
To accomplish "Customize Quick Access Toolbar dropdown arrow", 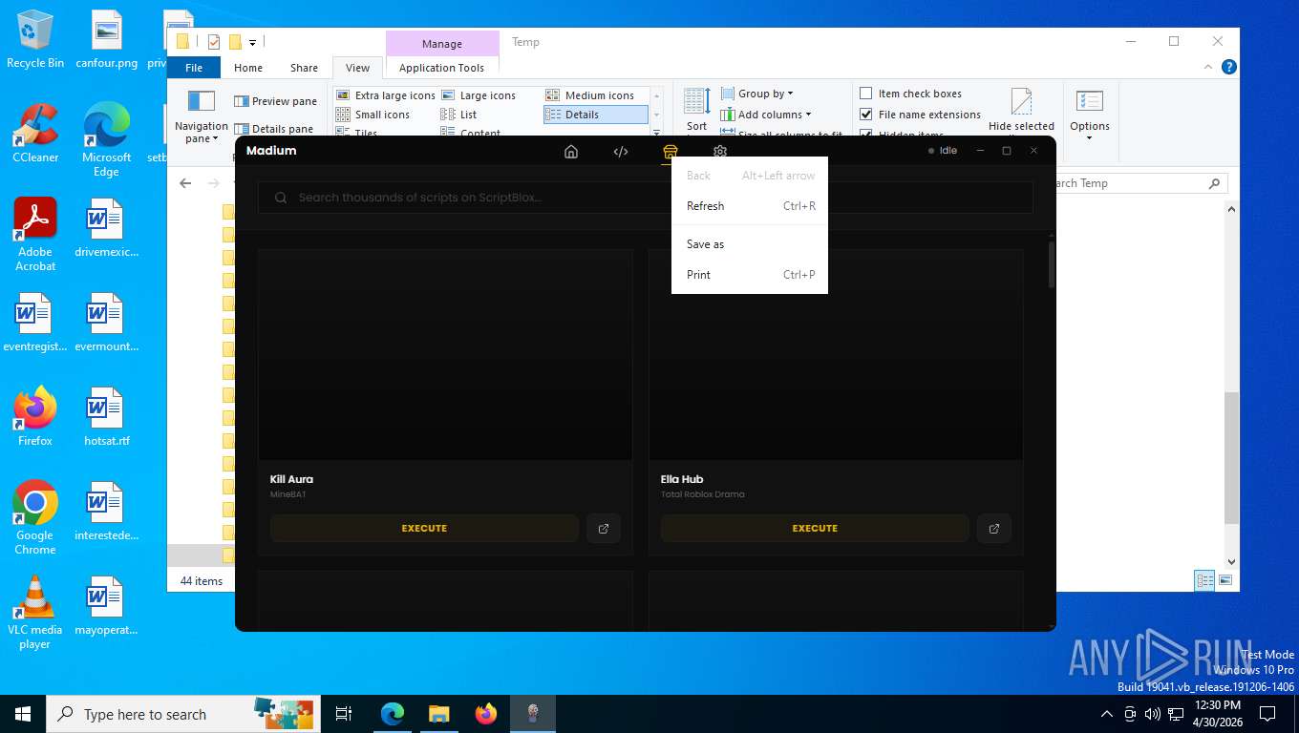I will [252, 42].
